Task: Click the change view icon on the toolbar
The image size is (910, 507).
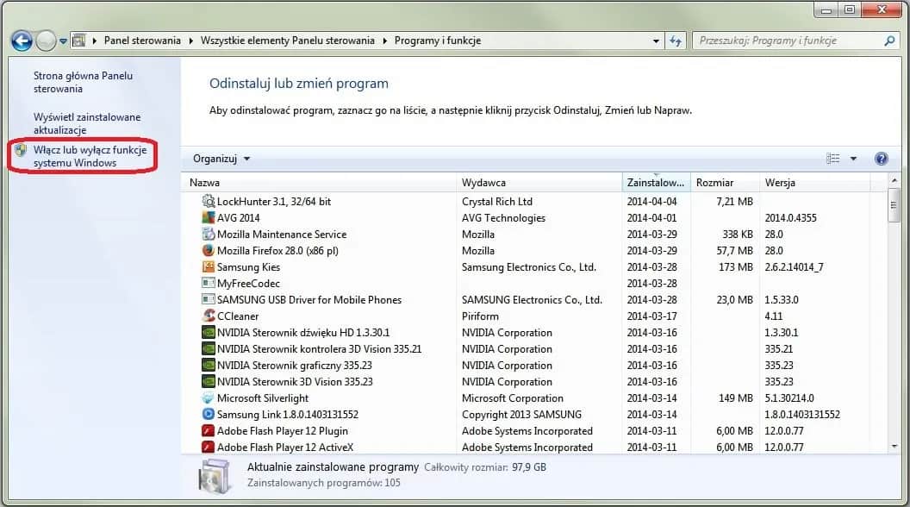Action: click(x=832, y=159)
